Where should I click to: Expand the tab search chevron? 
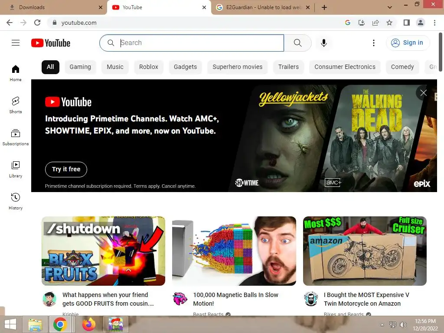[x=390, y=7]
